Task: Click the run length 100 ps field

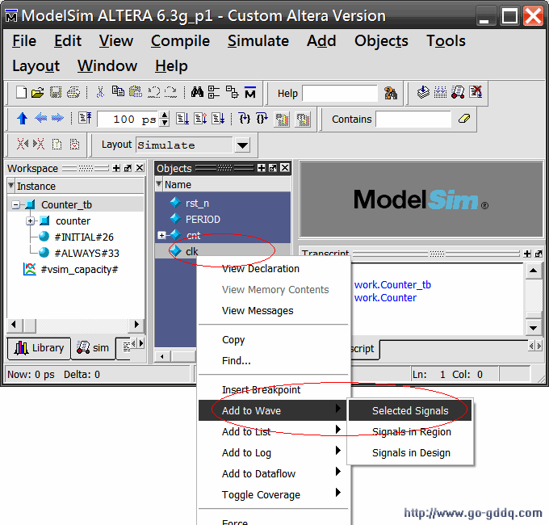Action: point(127,120)
